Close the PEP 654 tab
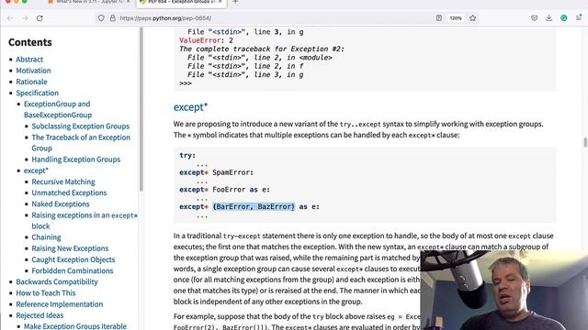The height and width of the screenshot is (330, 588). tap(220, 2)
